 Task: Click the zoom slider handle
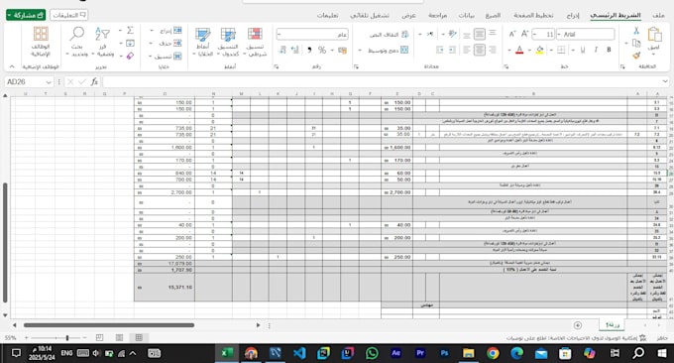click(x=67, y=337)
